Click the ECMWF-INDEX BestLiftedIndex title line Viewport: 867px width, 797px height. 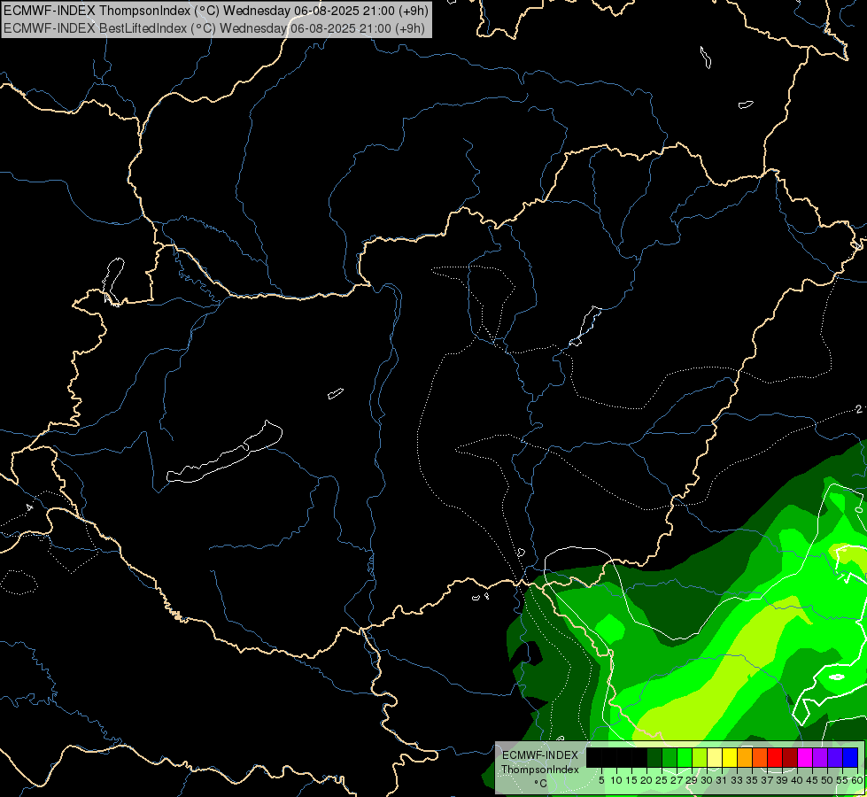coord(214,28)
